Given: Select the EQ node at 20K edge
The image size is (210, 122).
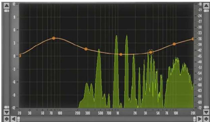Looking at the screenshot, I should (193, 39).
